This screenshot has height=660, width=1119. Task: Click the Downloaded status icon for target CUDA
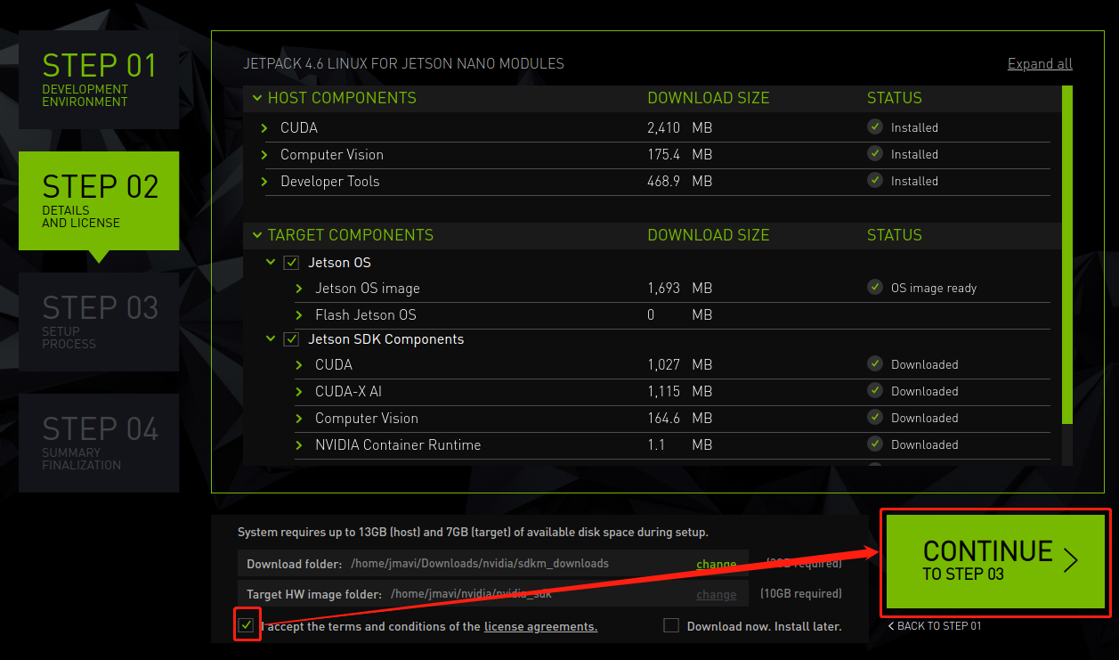click(x=875, y=364)
